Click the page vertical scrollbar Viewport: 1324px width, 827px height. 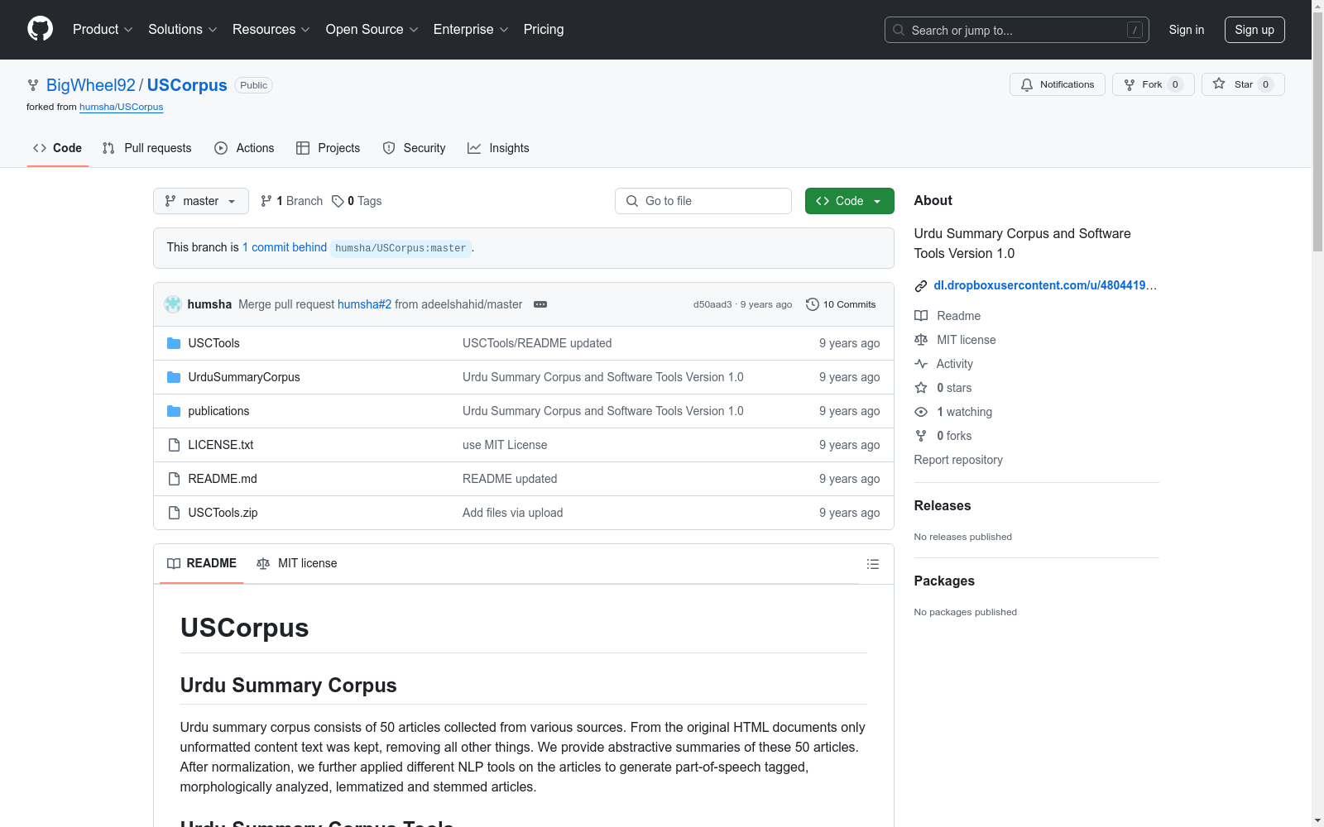tap(1317, 132)
